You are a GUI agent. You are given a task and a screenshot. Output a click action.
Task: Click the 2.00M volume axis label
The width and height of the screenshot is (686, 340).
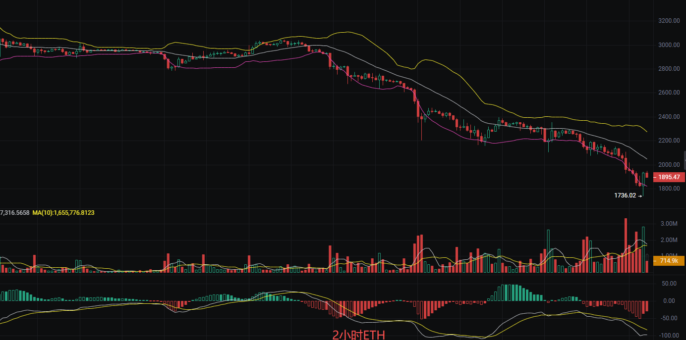tap(669, 240)
